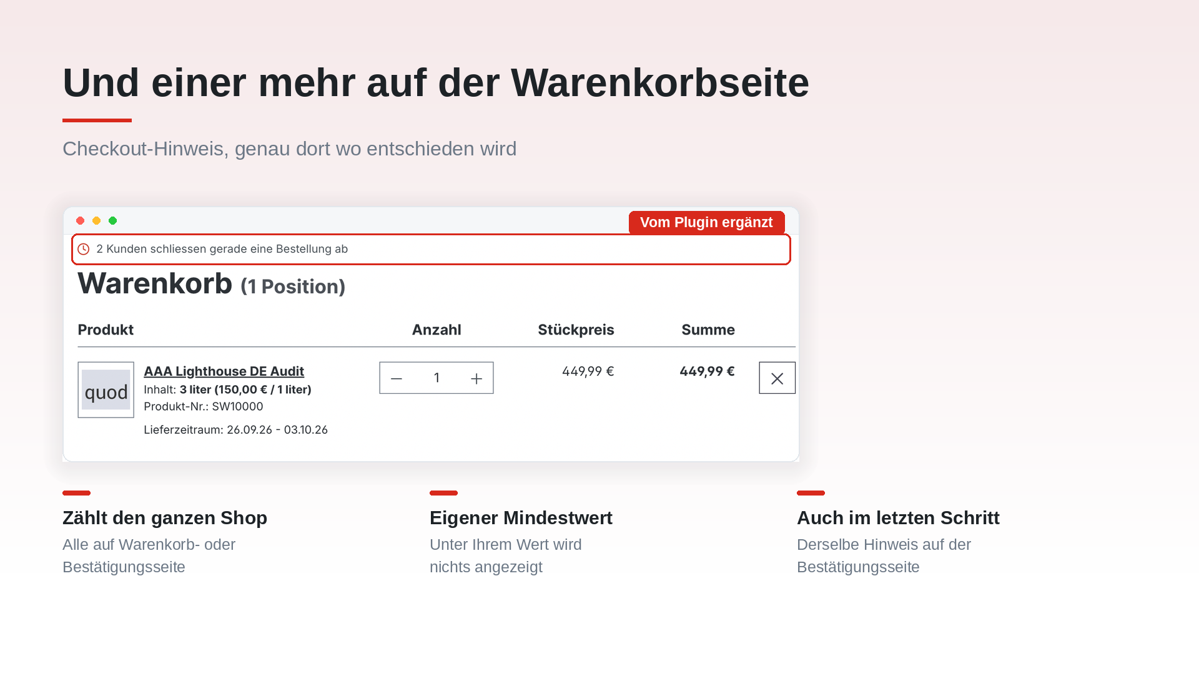The image size is (1199, 674).
Task: Click 'Unter Ihrem Wert wird nichts angezeigt' description
Action: pyautogui.click(x=505, y=556)
